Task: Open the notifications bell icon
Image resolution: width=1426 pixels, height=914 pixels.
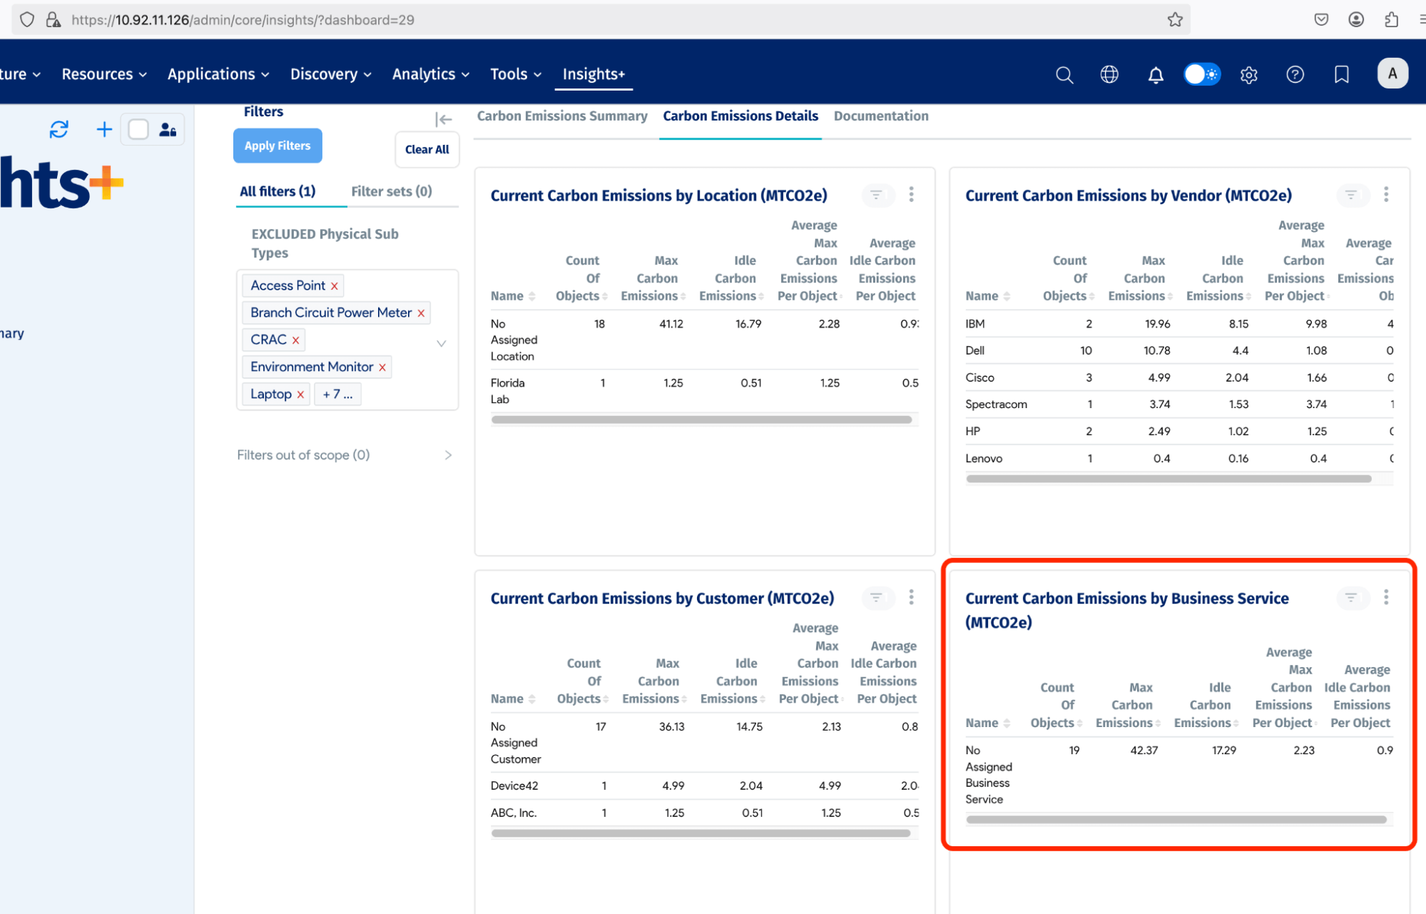Action: coord(1156,74)
